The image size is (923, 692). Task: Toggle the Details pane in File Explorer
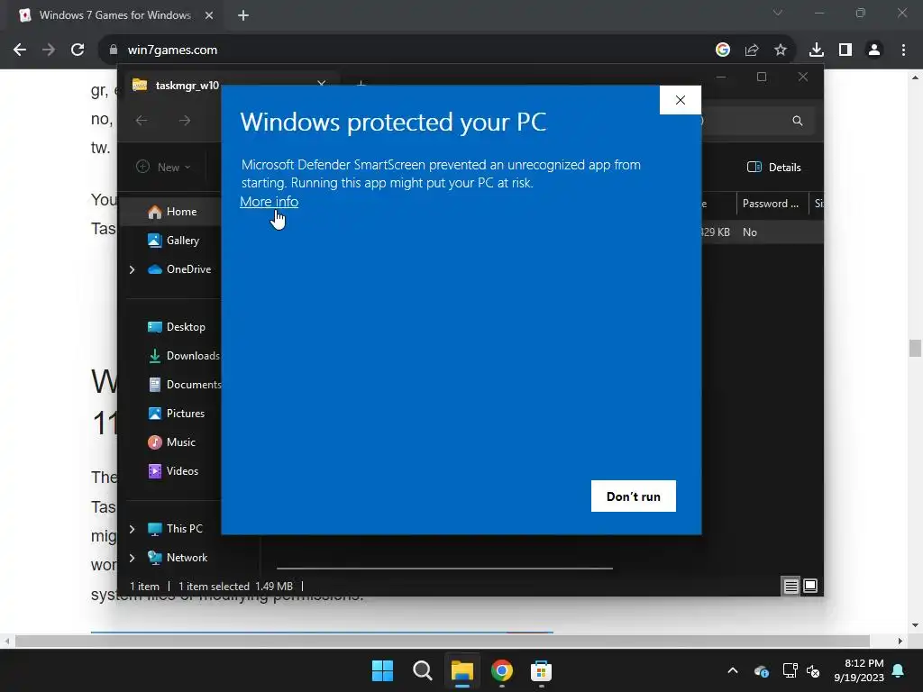[773, 167]
